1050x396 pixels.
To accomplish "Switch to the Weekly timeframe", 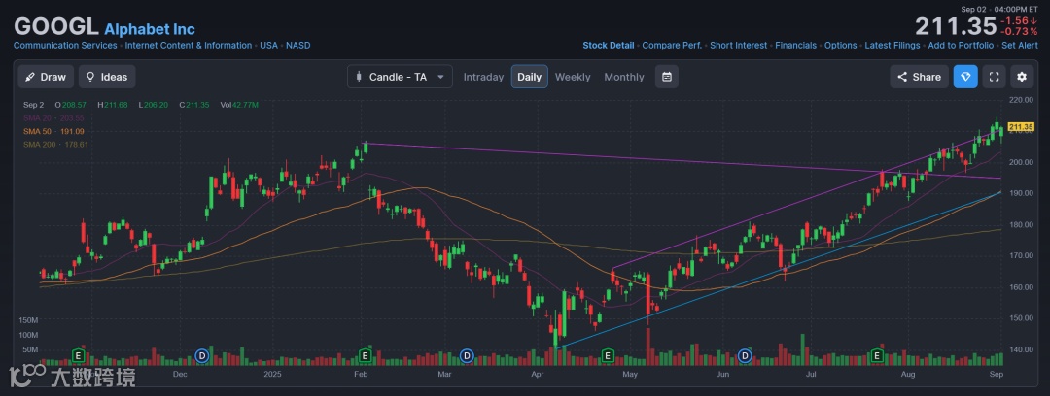I will pos(573,77).
